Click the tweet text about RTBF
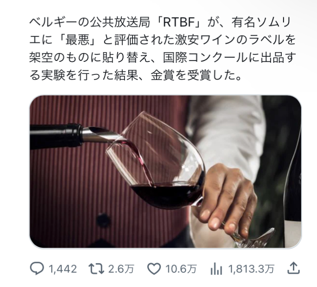317x287 pixels. pos(163,49)
